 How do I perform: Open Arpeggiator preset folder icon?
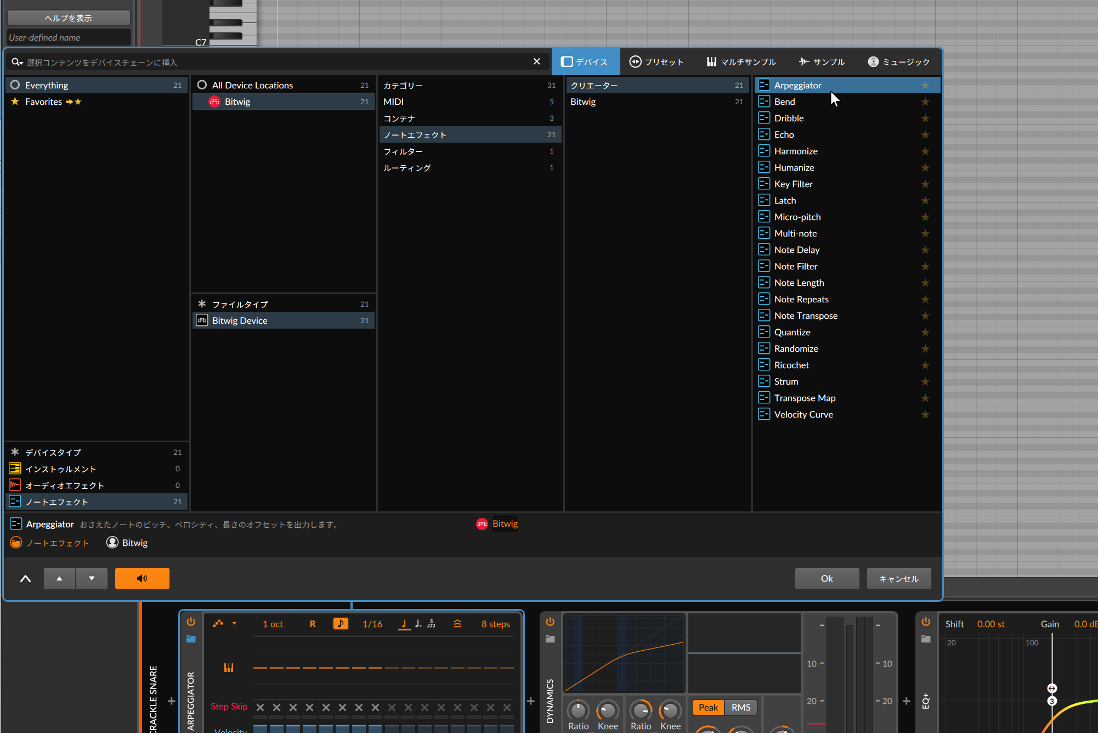[191, 639]
